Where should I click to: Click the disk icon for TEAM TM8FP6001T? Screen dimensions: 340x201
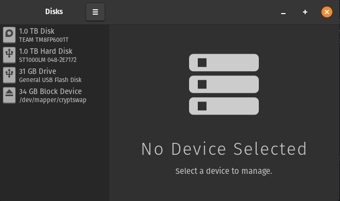click(9, 35)
